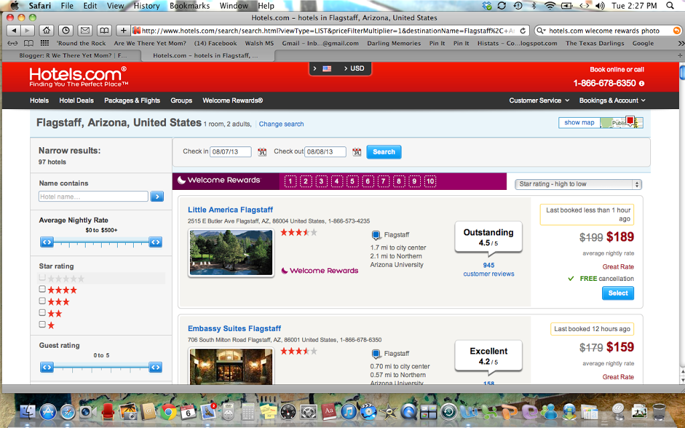685x428 pixels.
Task: Open 945 customer reviews link
Action: 488,270
